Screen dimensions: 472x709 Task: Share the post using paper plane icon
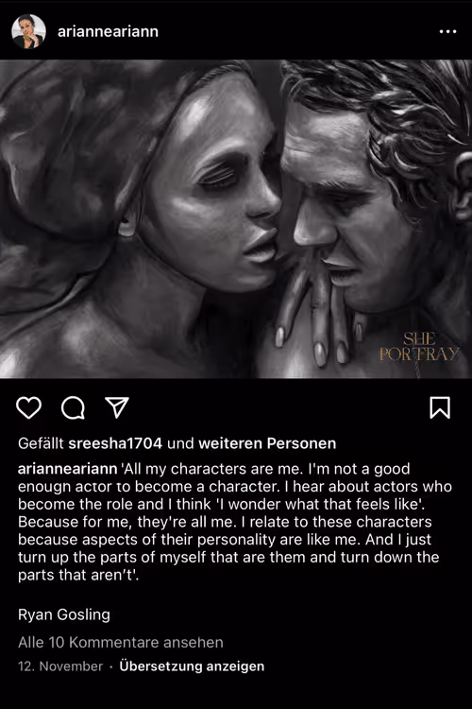[117, 407]
